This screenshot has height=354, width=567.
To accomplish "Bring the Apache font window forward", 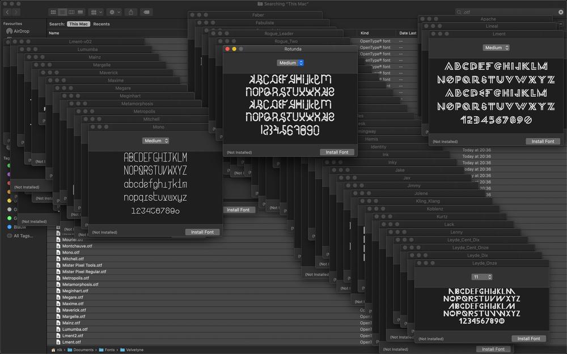I will pyautogui.click(x=488, y=19).
